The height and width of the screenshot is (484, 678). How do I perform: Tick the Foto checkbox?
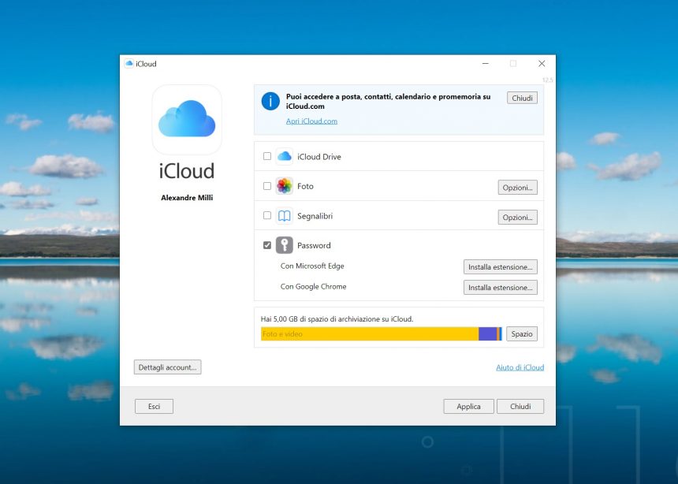[267, 186]
